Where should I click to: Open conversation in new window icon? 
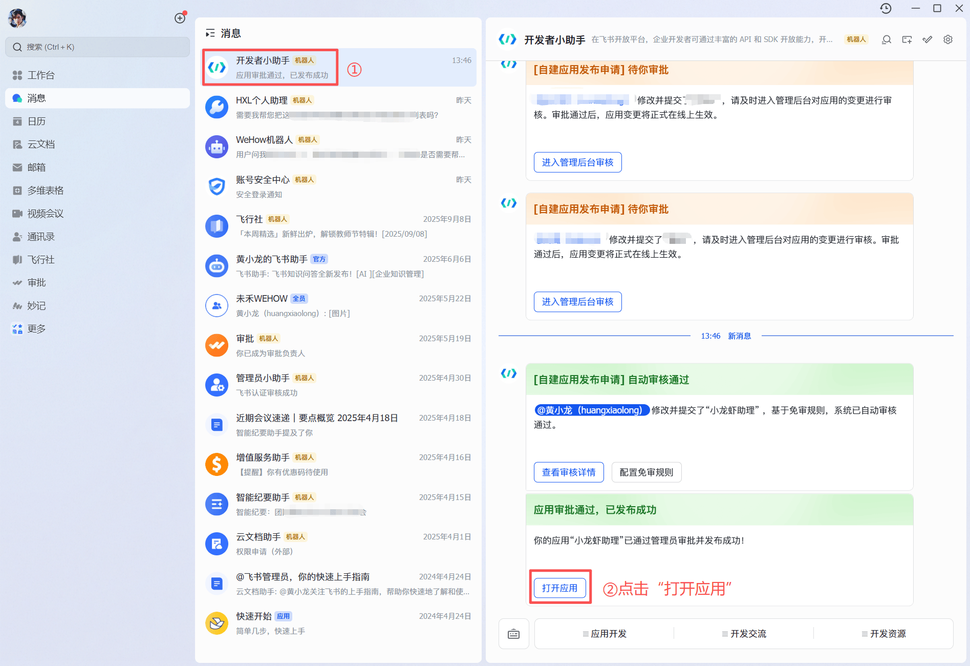tap(907, 39)
